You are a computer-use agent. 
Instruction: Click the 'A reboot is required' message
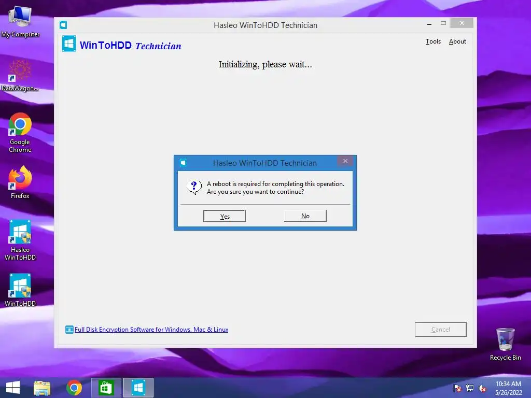tap(275, 188)
